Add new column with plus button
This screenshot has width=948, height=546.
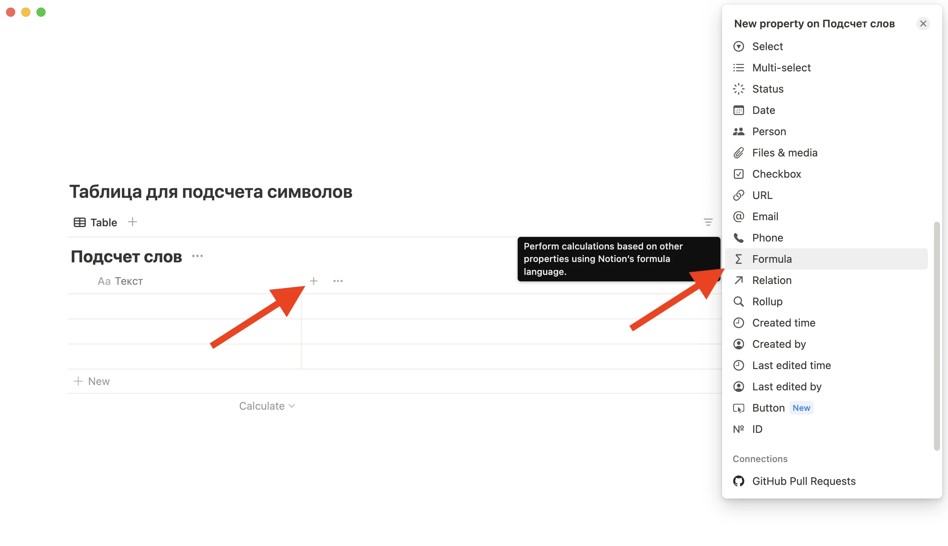tap(313, 281)
